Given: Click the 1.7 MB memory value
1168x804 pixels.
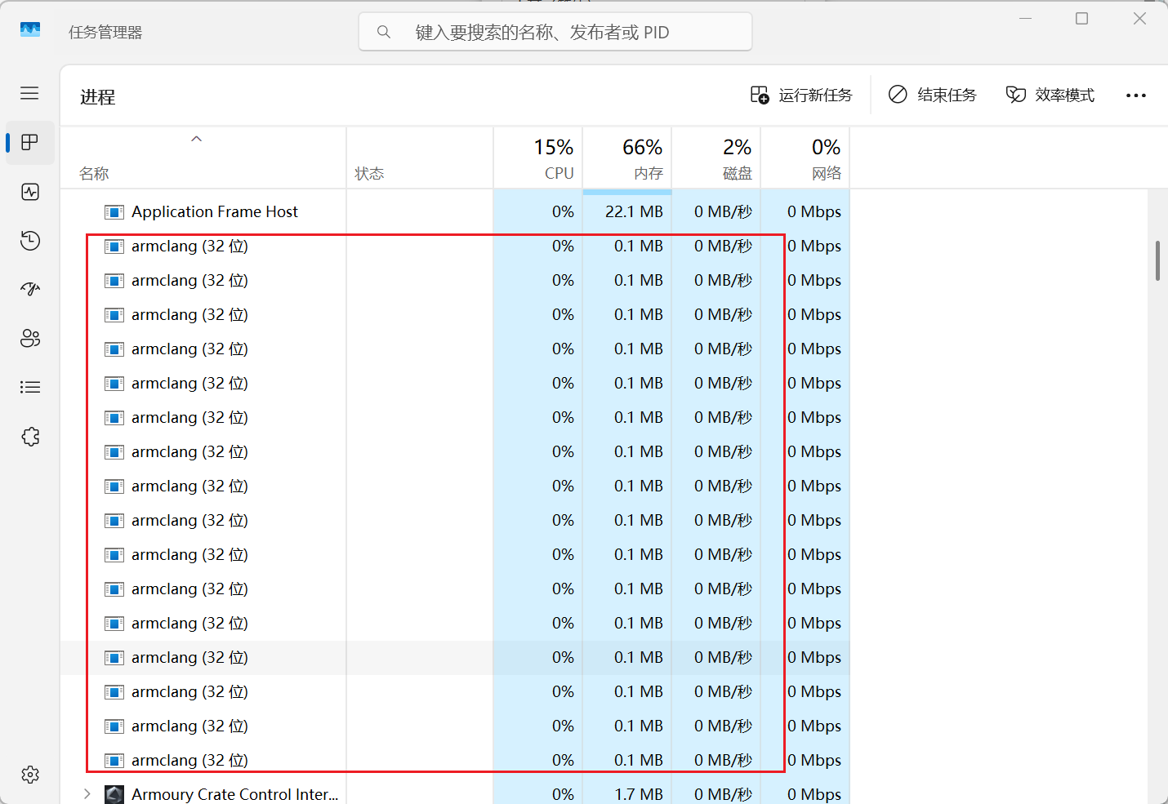Looking at the screenshot, I should (638, 794).
